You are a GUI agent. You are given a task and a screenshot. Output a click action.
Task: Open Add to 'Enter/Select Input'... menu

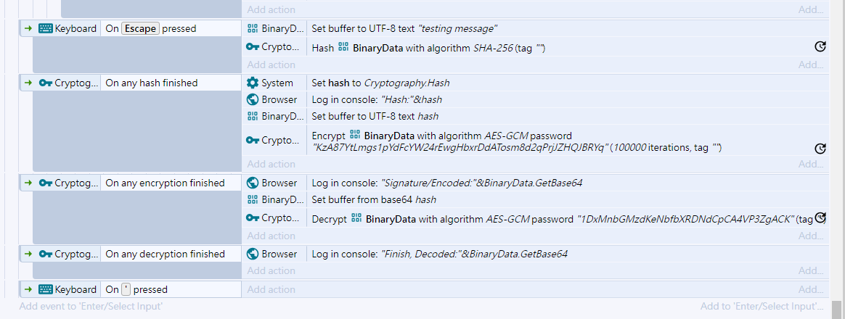[762, 307]
